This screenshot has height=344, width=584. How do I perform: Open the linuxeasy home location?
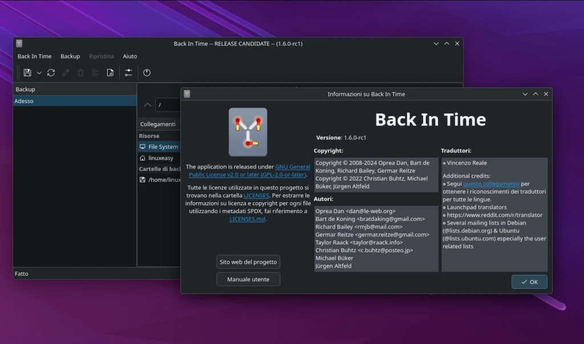pos(159,158)
